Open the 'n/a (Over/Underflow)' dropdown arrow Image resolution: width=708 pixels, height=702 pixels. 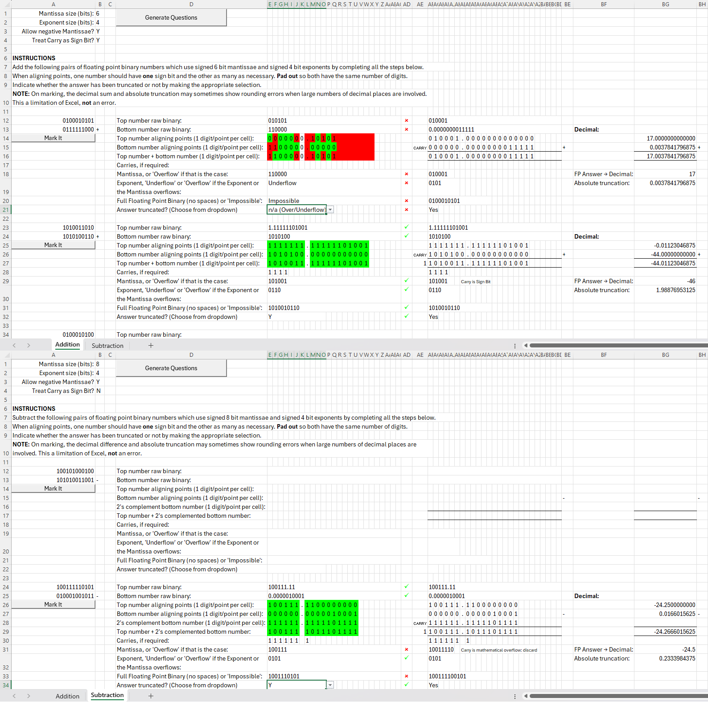pos(330,210)
